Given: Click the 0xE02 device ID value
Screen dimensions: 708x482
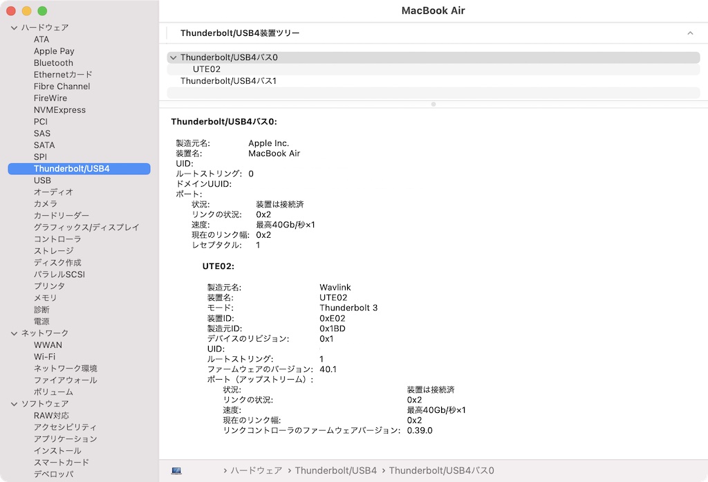Looking at the screenshot, I should click(333, 318).
